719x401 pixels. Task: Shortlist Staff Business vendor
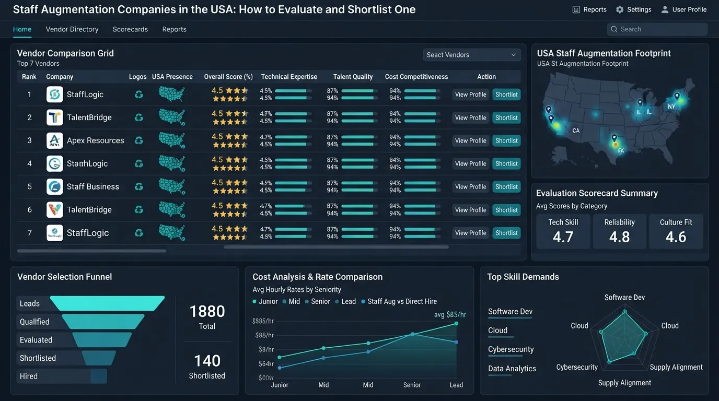506,186
